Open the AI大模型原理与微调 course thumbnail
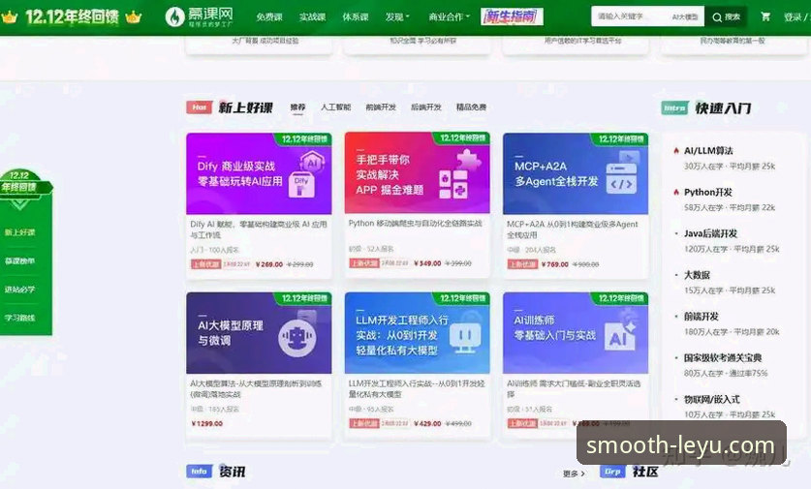Viewport: 811px width, 489px height. 259,333
